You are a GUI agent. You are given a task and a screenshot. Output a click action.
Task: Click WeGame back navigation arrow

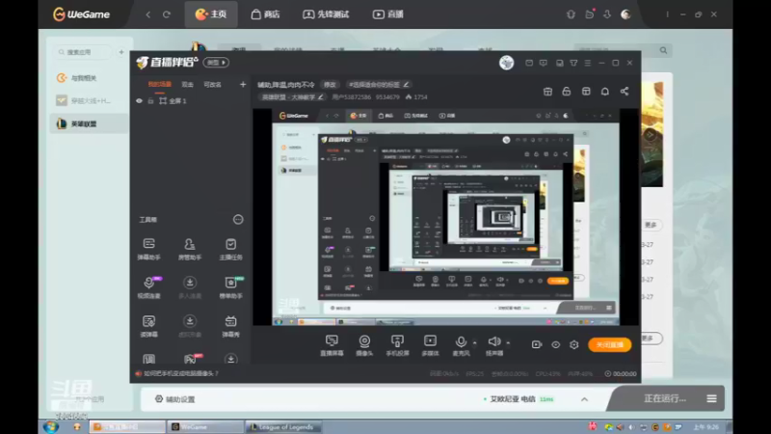148,14
